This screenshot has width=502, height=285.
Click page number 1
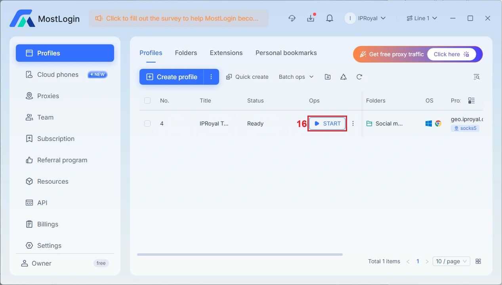coord(418,261)
